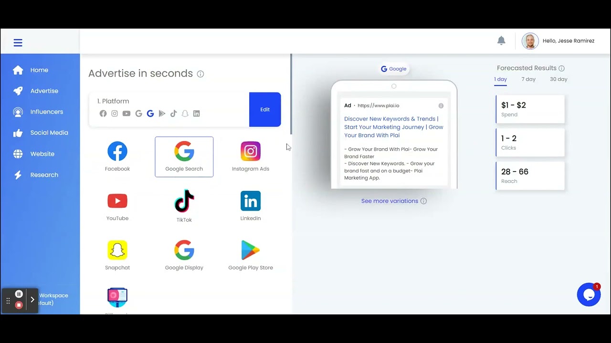This screenshot has height=343, width=611.
Task: Click the ad URL https://www.plai.io
Action: (x=379, y=106)
